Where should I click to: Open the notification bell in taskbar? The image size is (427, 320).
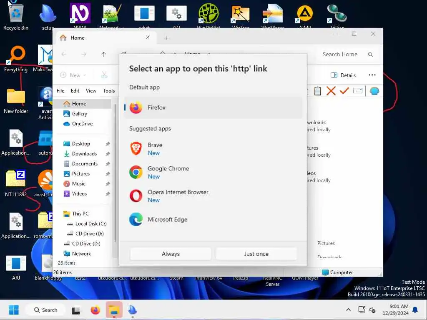click(415, 310)
